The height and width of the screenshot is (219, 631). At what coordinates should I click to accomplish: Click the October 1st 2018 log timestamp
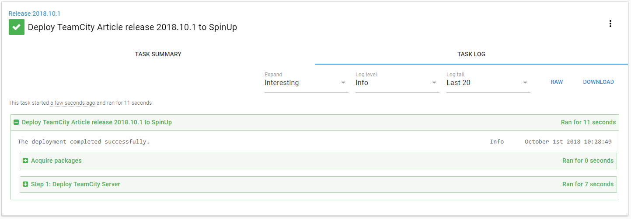pos(568,142)
